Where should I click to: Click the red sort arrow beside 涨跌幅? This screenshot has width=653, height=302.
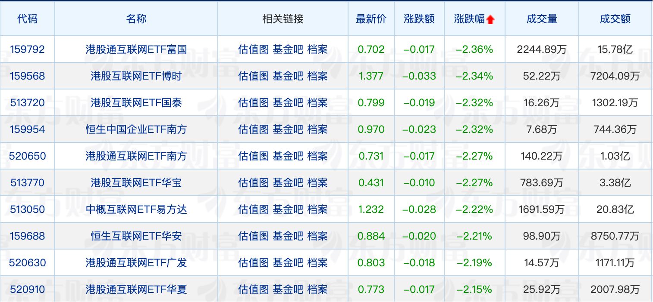[x=490, y=18]
